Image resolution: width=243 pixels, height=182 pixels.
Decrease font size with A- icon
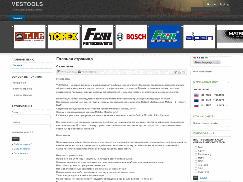point(228,5)
